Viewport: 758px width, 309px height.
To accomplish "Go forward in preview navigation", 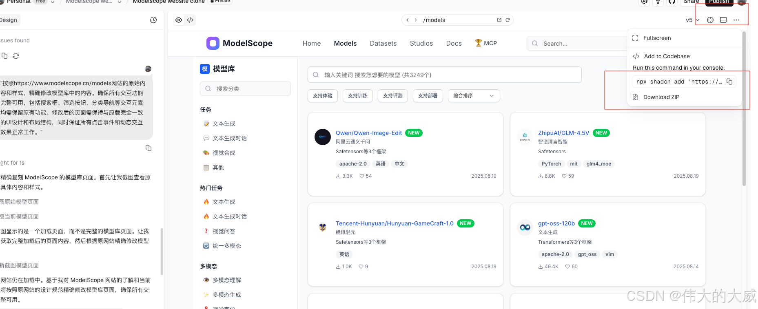I will [x=416, y=20].
